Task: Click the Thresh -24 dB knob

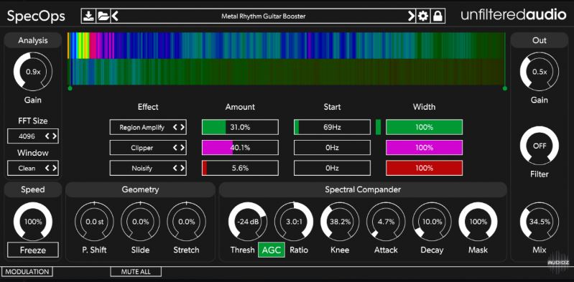Action: tap(247, 222)
